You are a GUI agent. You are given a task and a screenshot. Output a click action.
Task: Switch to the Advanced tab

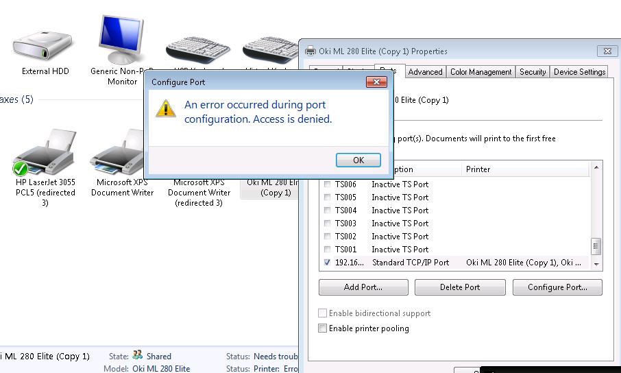point(426,72)
